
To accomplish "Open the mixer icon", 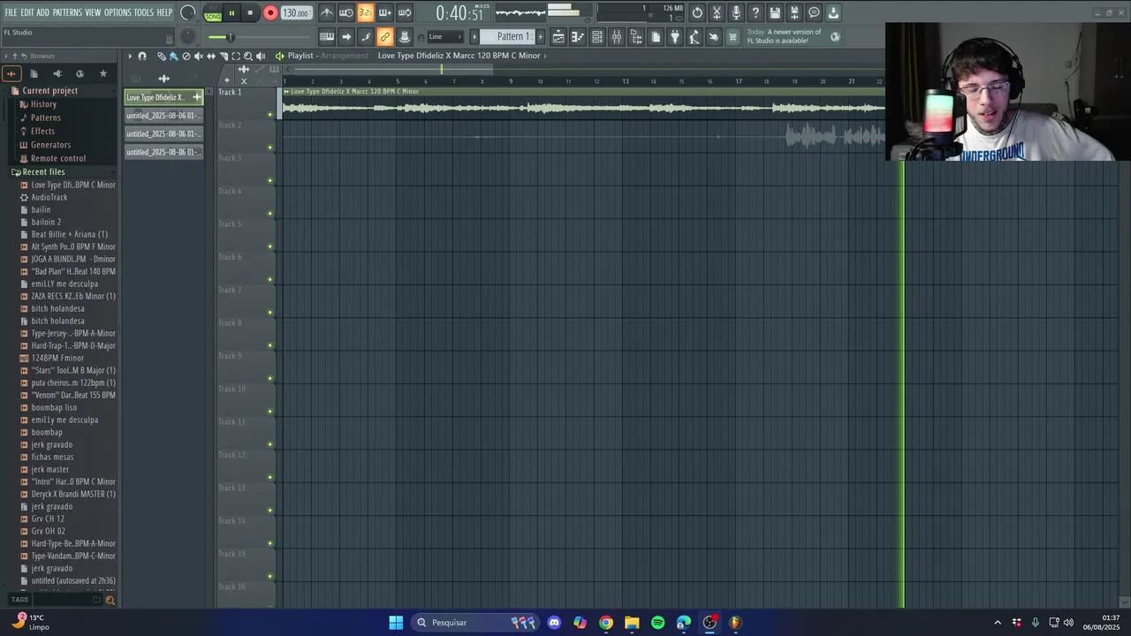I will pyautogui.click(x=617, y=37).
